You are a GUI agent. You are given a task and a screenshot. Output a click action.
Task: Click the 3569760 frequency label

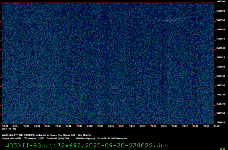pyautogui.click(x=221, y=85)
